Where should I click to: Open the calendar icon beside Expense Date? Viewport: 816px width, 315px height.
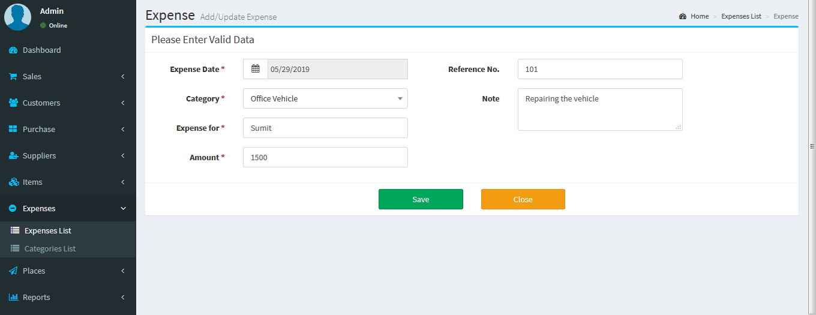point(256,69)
